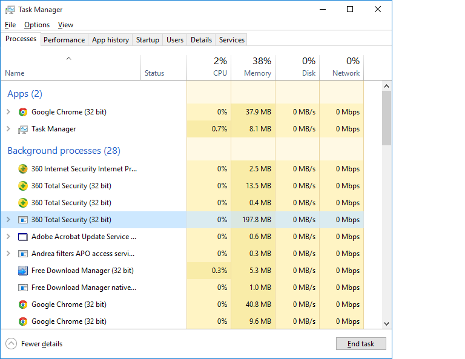Open the Startup tab
Viewport: 465px width, 359px height.
click(148, 40)
